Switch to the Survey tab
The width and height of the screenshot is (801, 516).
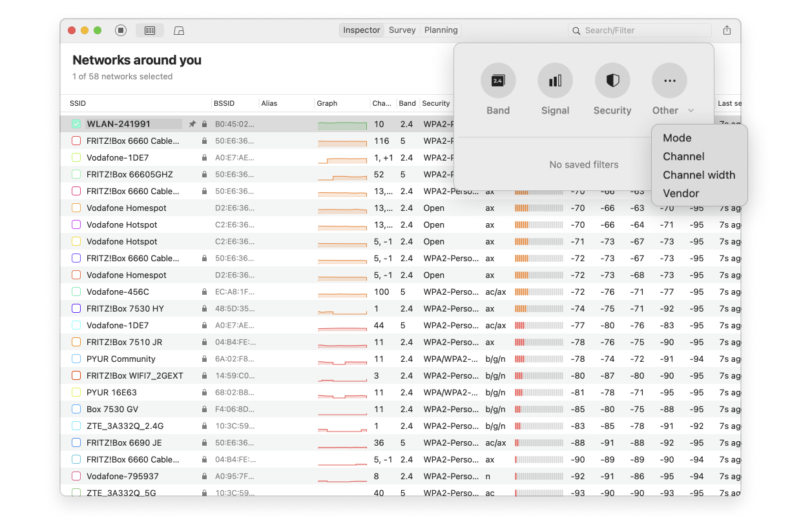click(x=402, y=30)
